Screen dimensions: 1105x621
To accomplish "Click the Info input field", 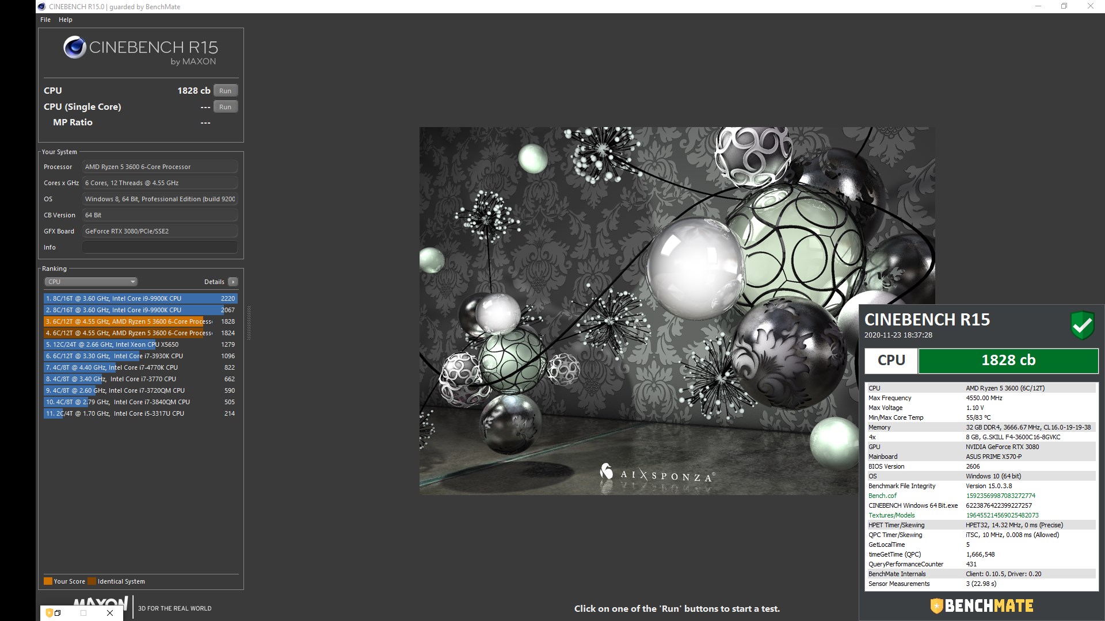I will coord(159,247).
